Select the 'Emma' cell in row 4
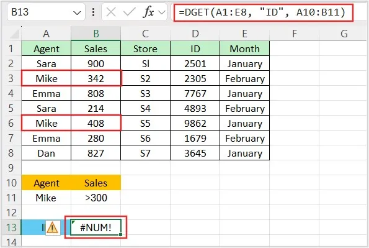This screenshot has height=248, width=369. point(46,93)
